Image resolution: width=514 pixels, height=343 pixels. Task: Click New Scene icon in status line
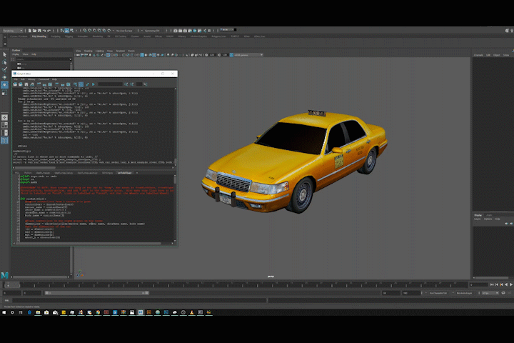pyautogui.click(x=29, y=31)
